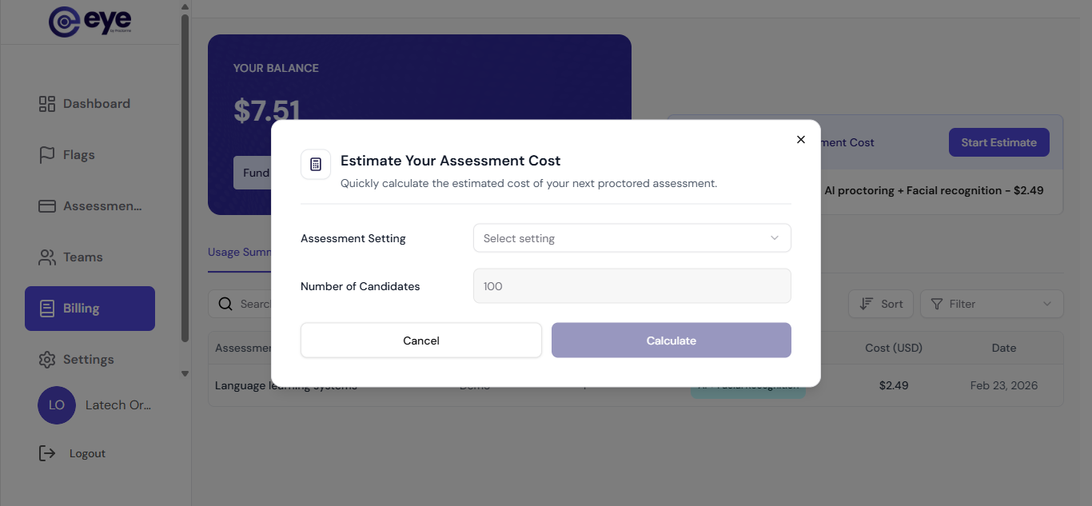
Task: Open the Sort options
Action: 880,304
